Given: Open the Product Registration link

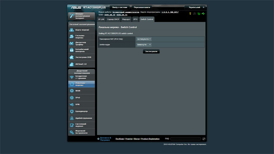Looking at the screenshot, I should 150,139.
